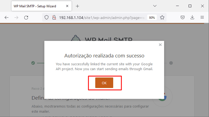Open Firefox application menu
209x117 pixels.
(202, 17)
